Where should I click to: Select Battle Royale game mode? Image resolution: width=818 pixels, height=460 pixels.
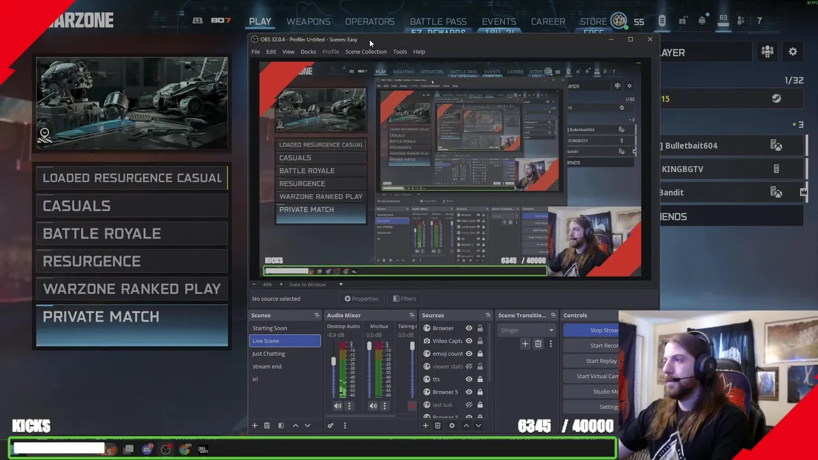coord(132,234)
